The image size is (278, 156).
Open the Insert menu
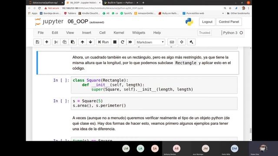(x=86, y=33)
